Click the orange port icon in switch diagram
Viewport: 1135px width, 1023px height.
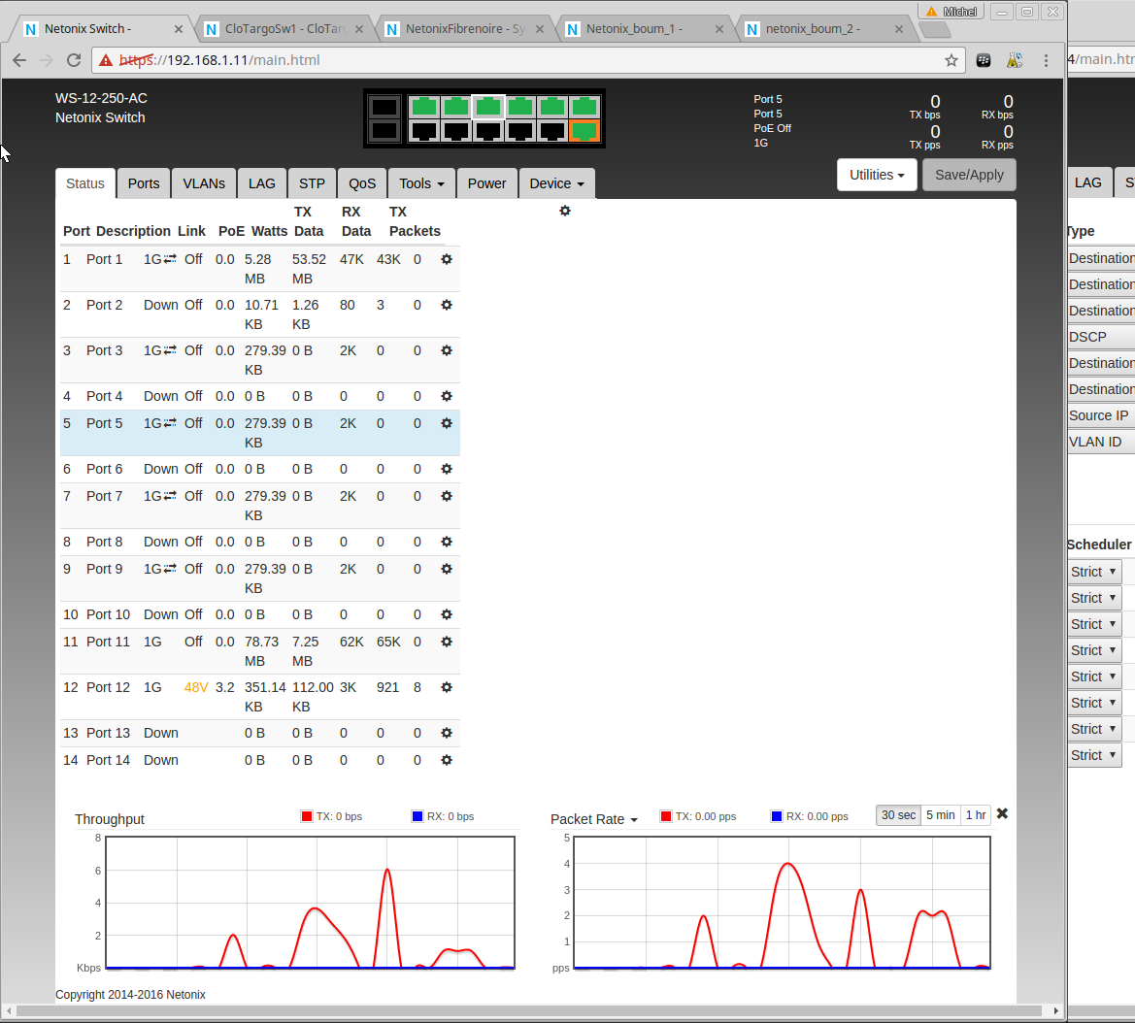coord(584,131)
